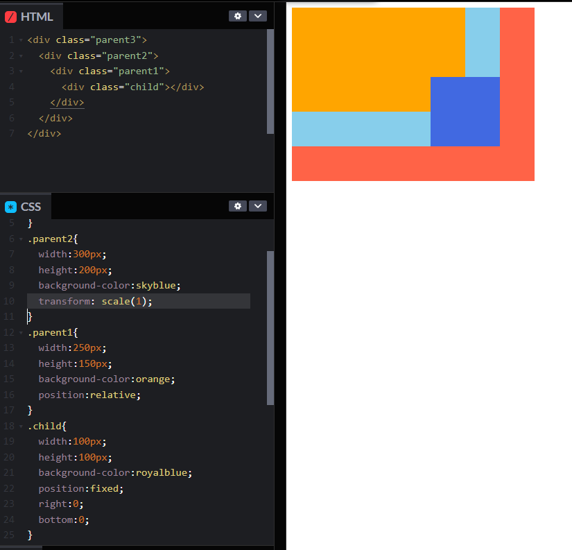Click 'background-color:orange;' line
572x550 pixels.
[107, 379]
